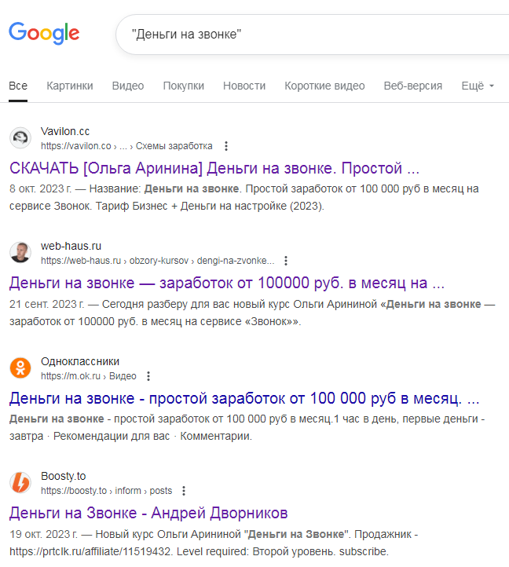Image resolution: width=509 pixels, height=567 pixels.
Task: Click the Vavilon.cc site favicon
Action: tap(20, 138)
